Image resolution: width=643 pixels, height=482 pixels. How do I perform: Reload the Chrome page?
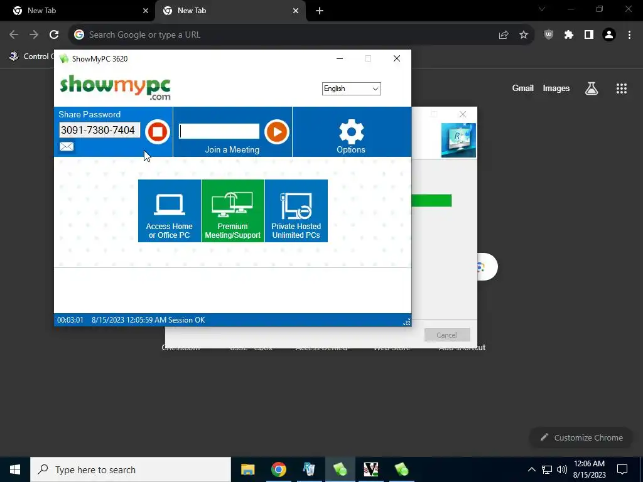(x=54, y=35)
